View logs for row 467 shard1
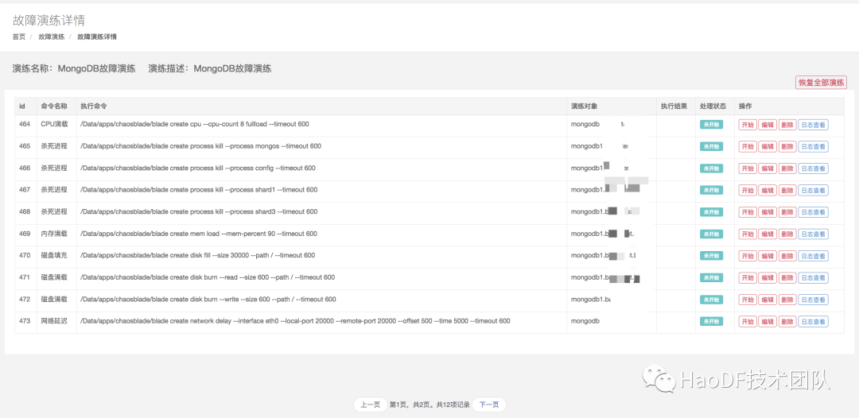 point(813,190)
